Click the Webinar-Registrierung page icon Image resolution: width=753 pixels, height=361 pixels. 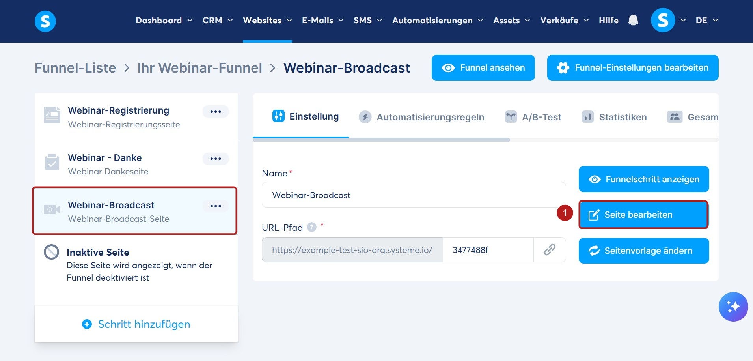(52, 115)
